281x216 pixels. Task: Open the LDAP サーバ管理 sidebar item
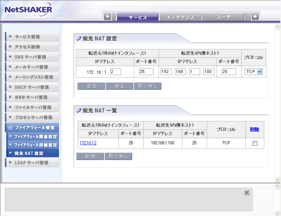point(32,163)
